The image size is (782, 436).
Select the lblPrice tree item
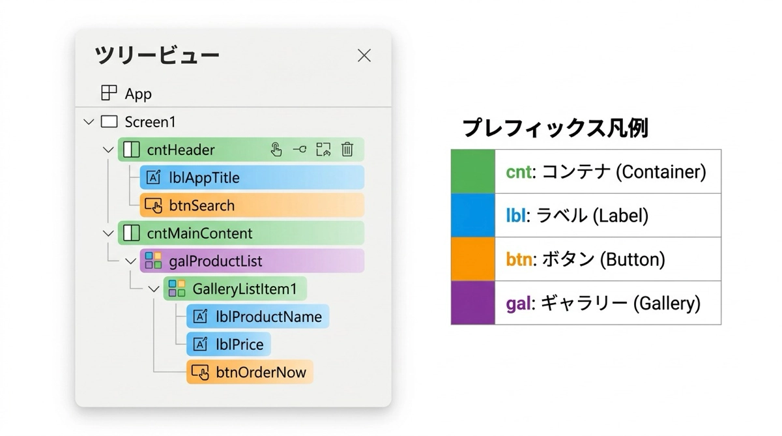coord(239,344)
